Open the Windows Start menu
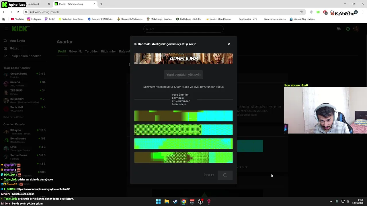Viewport: 367px width, 206px height. (x=158, y=201)
